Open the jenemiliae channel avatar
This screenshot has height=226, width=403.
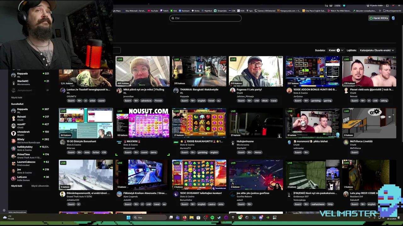[119, 90]
